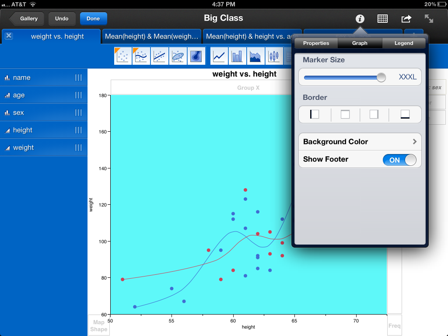Tap the reorder handle for weight

click(x=78, y=148)
